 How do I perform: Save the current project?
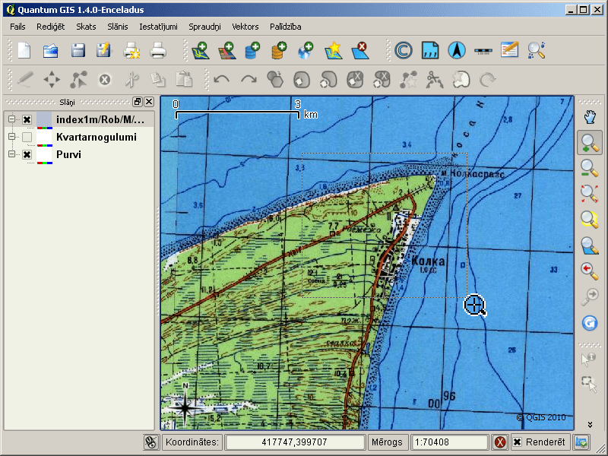[78, 50]
